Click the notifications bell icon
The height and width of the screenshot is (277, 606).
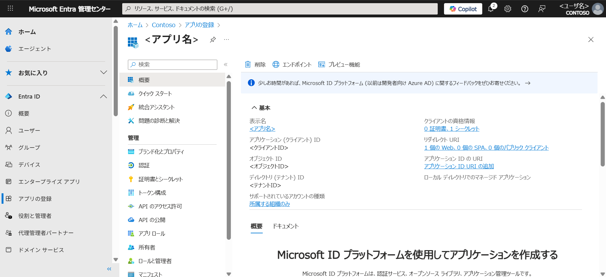[x=491, y=9]
